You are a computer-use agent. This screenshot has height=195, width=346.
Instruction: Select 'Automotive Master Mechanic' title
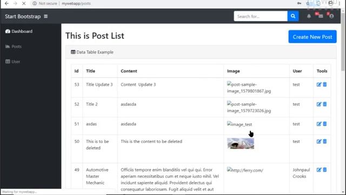[x=97, y=176]
